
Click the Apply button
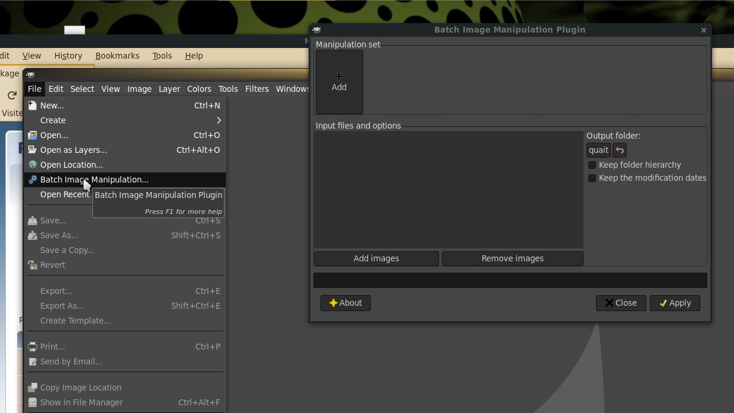[x=675, y=303]
